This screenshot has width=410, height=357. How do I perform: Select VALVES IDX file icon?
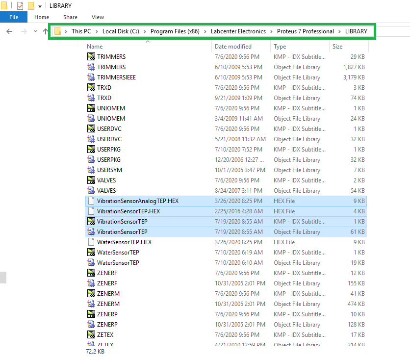(x=91, y=180)
